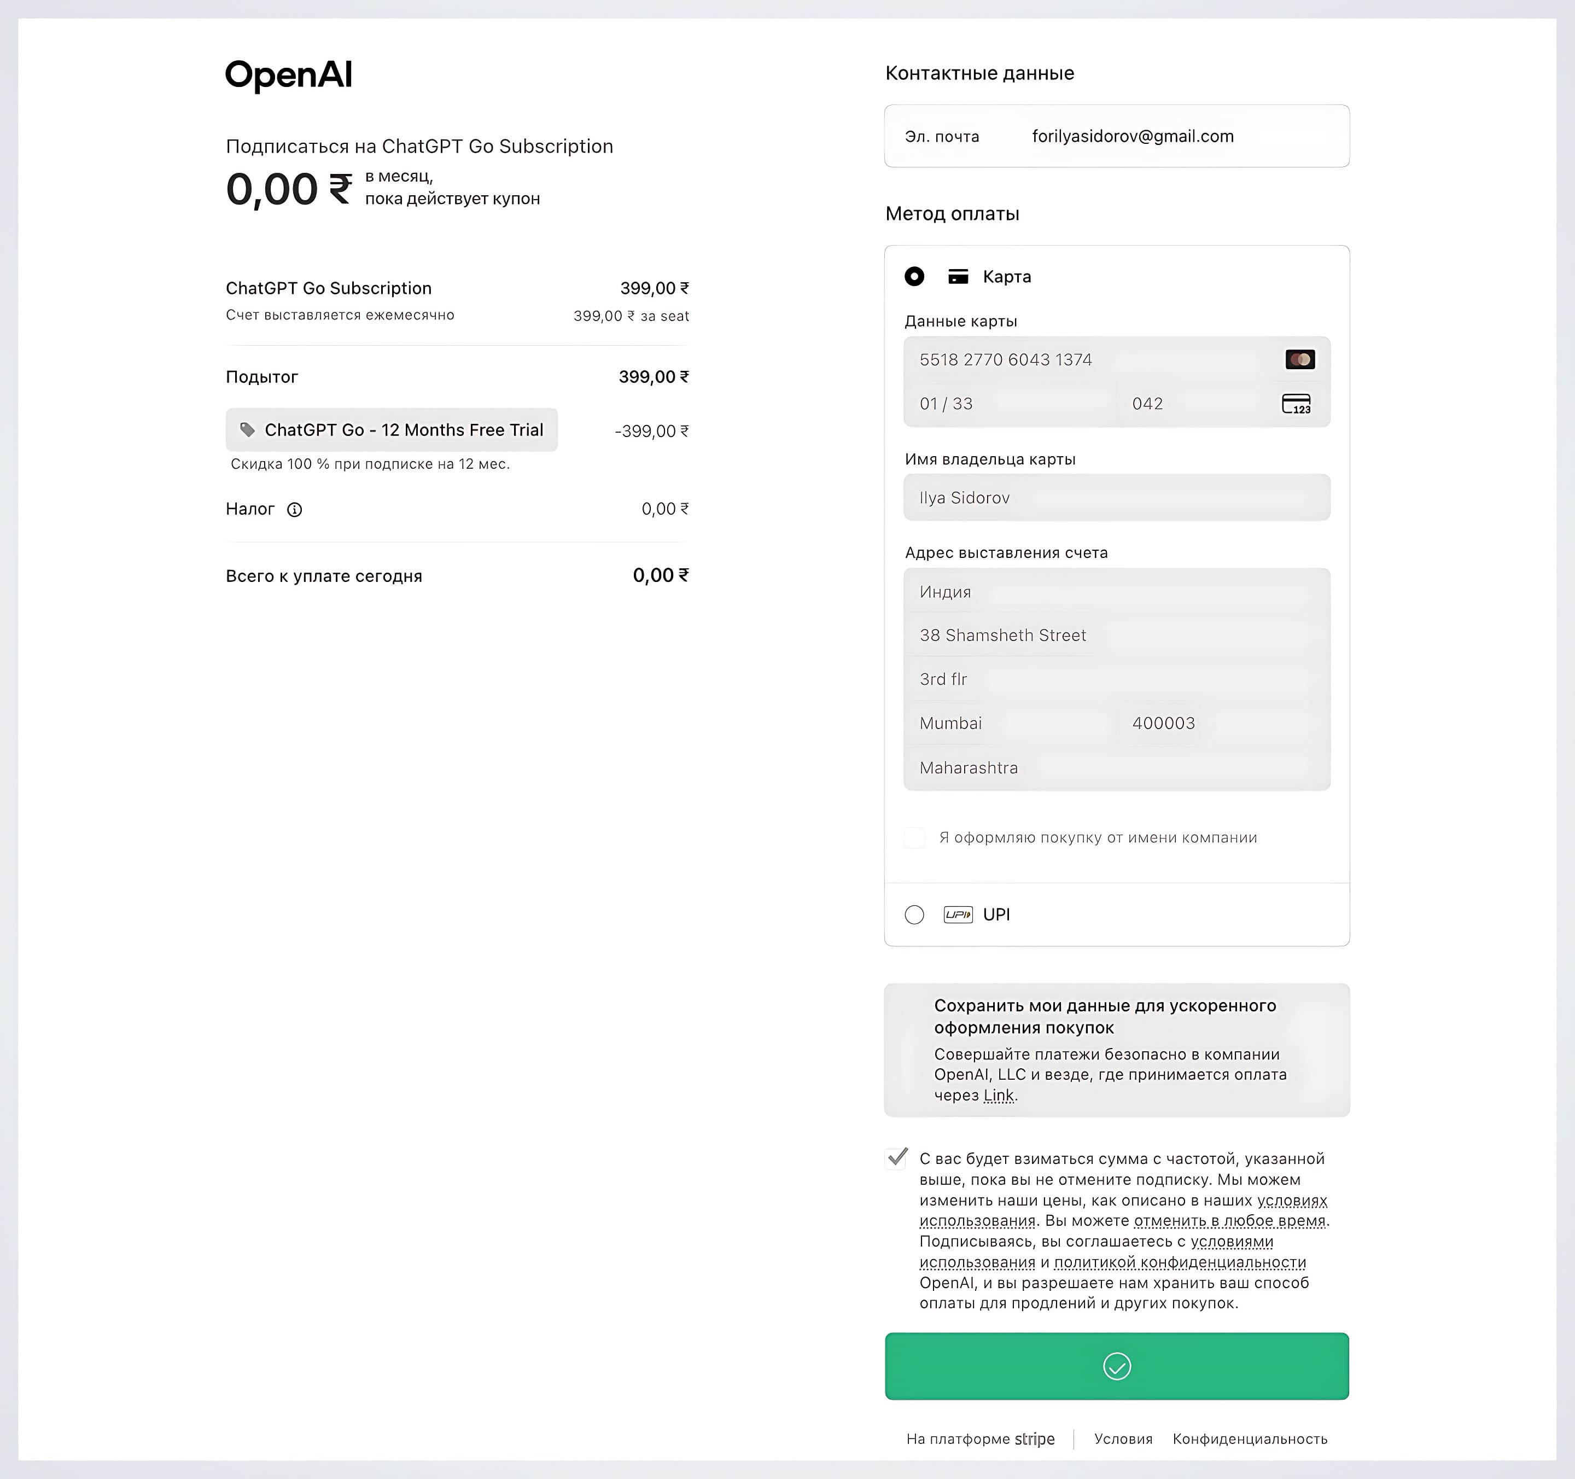1575x1479 pixels.
Task: Check "Я оформляю покупку от имени компании"
Action: point(914,837)
